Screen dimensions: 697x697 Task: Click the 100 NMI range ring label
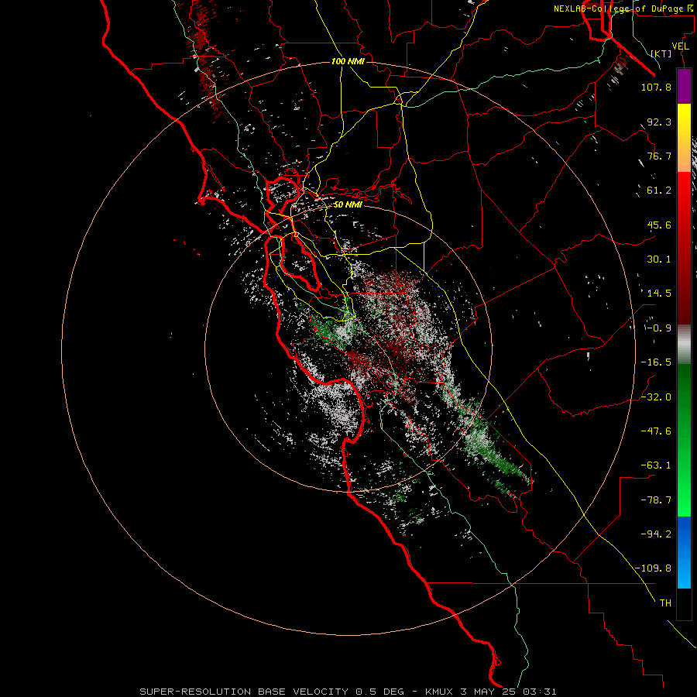348,61
